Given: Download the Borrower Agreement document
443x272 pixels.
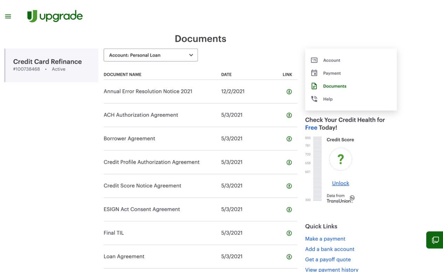Looking at the screenshot, I should coord(289,139).
